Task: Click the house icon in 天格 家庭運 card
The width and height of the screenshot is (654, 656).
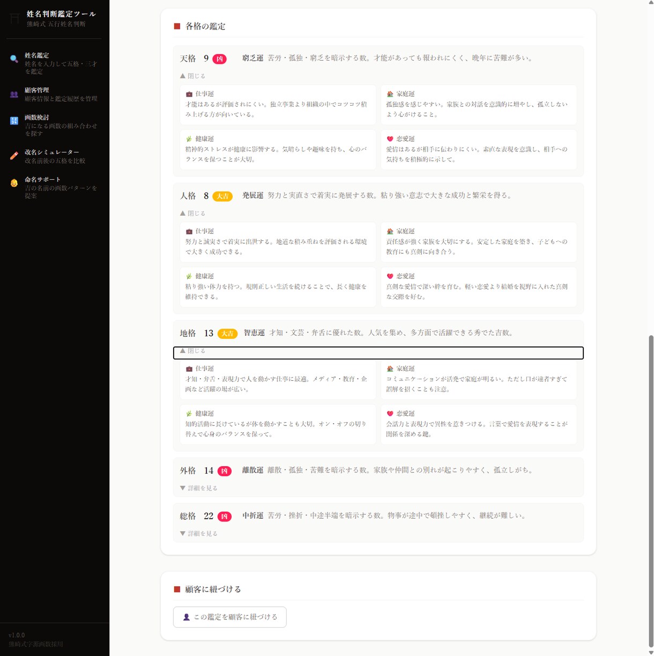Action: [390, 94]
